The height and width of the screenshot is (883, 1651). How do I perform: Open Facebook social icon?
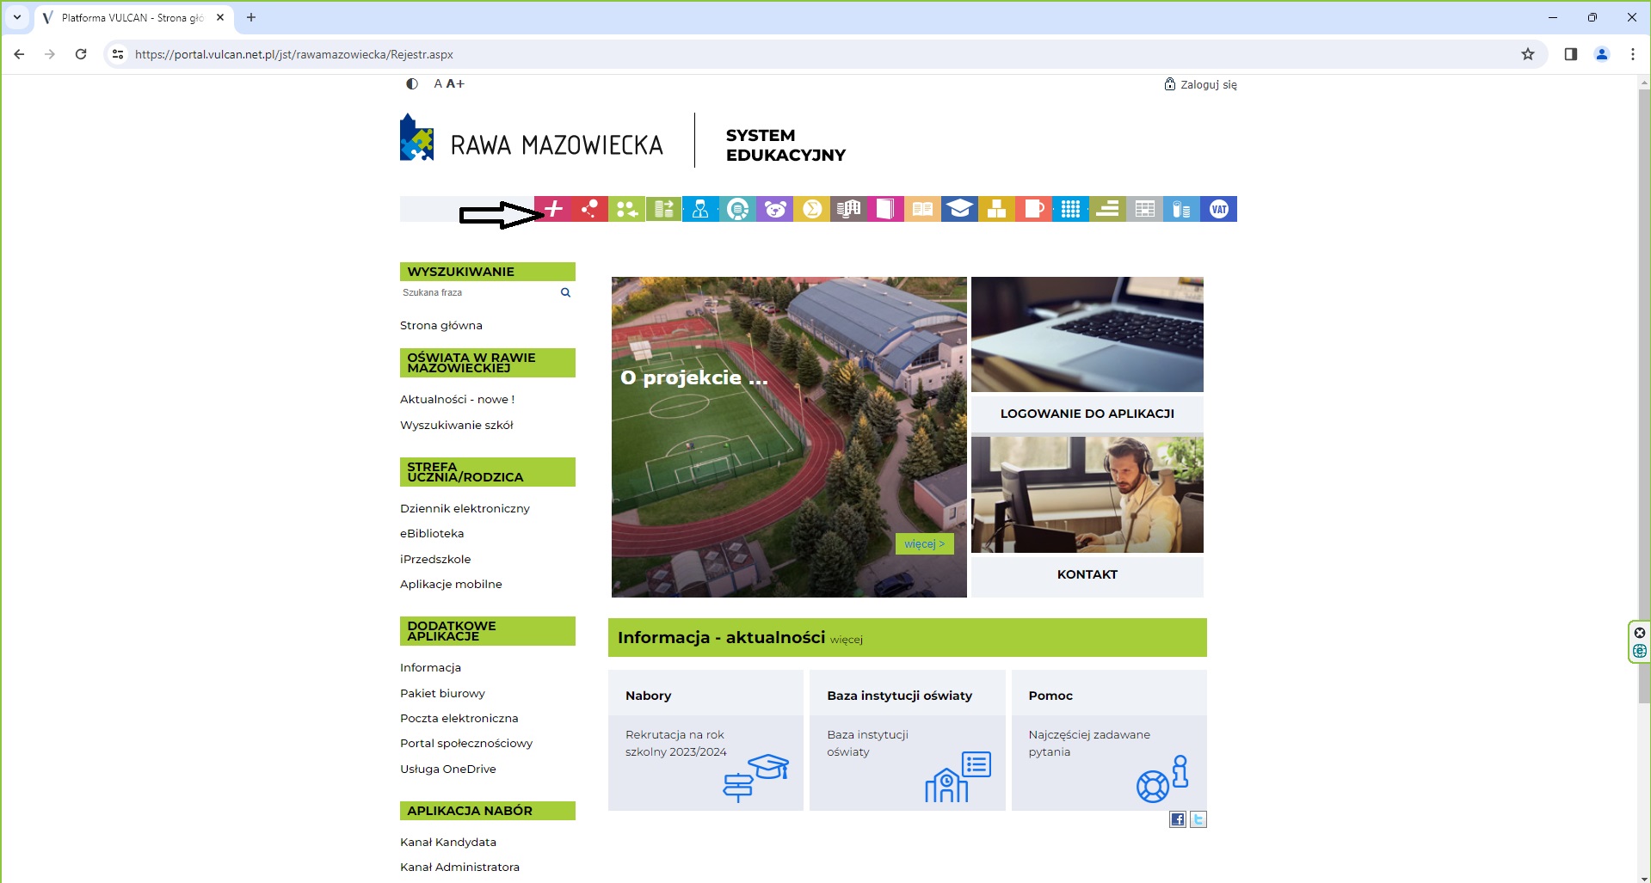click(x=1177, y=819)
